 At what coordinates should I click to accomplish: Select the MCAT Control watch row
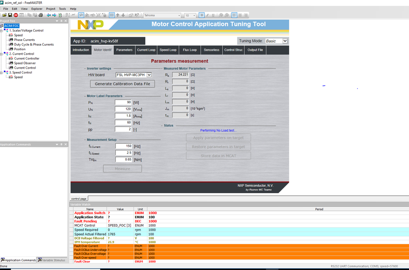[239, 225]
